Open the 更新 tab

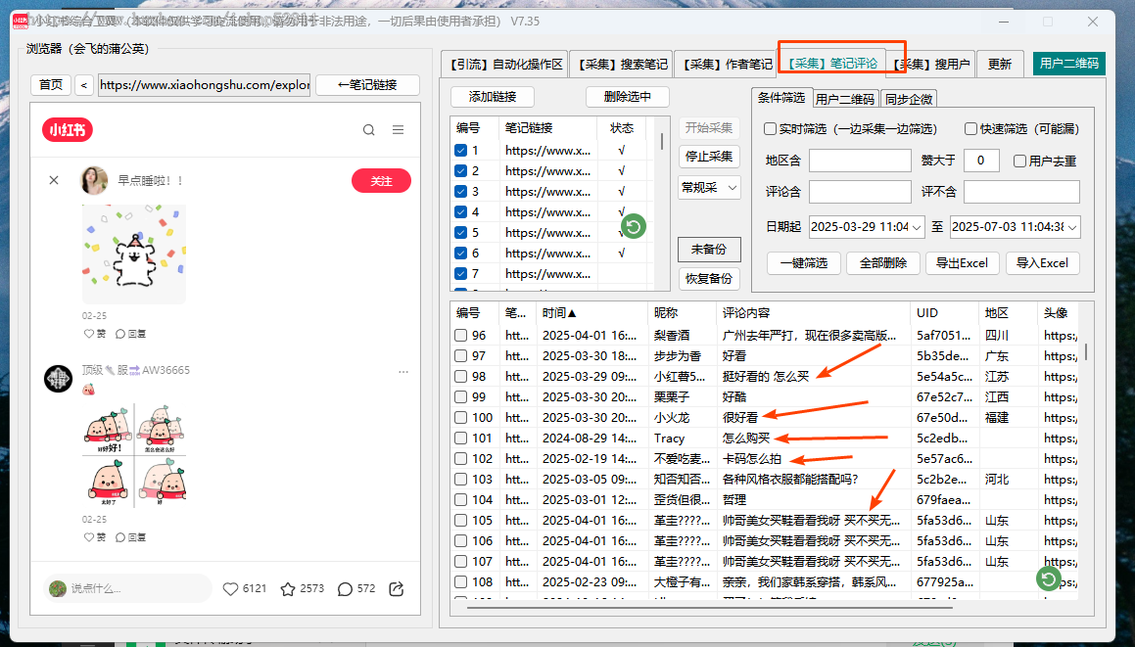click(999, 64)
